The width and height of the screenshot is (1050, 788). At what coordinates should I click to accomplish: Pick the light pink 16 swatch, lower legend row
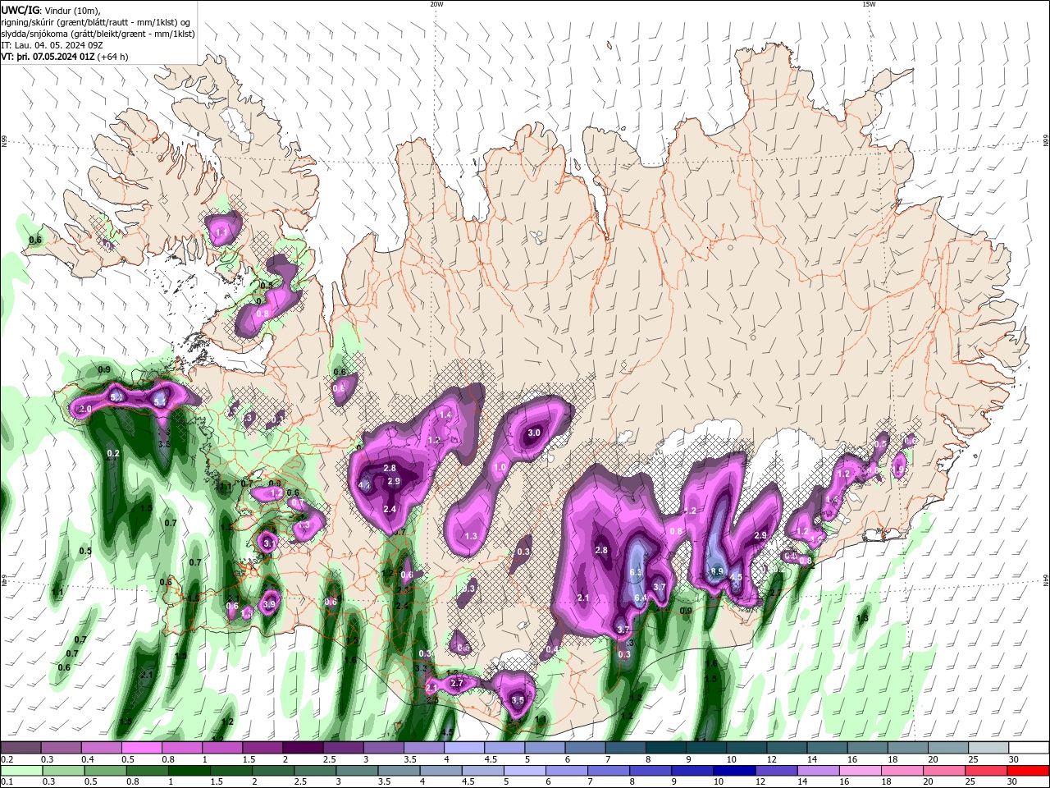pos(861,771)
